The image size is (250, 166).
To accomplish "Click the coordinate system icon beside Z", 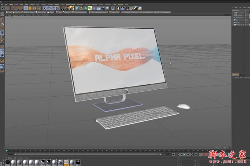I will (57, 8).
